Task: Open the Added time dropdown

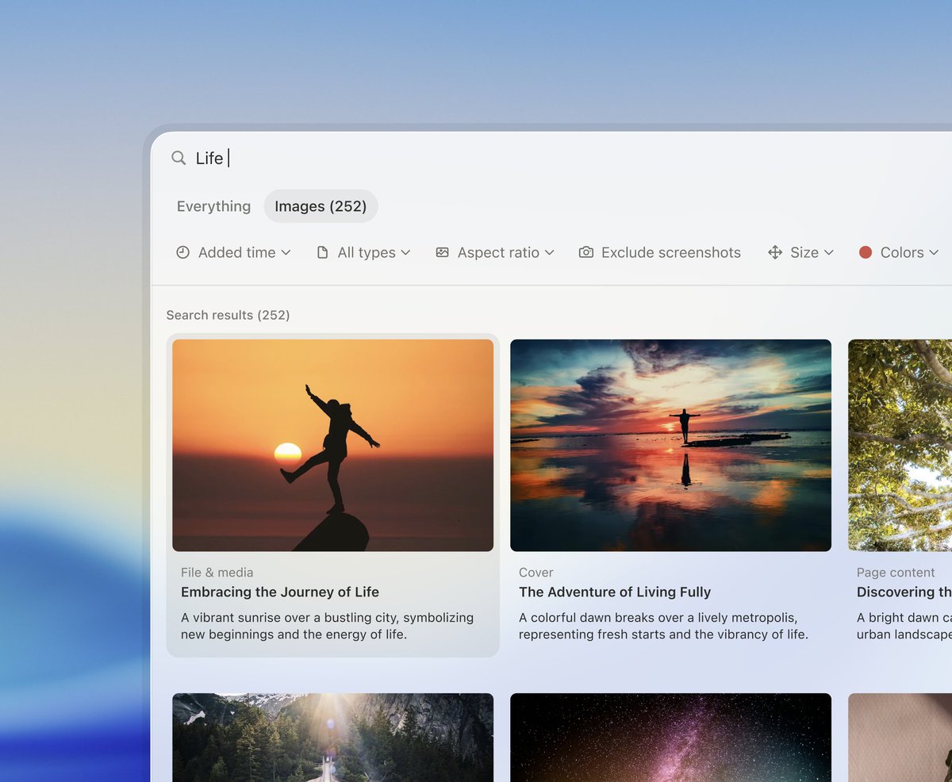Action: (234, 252)
